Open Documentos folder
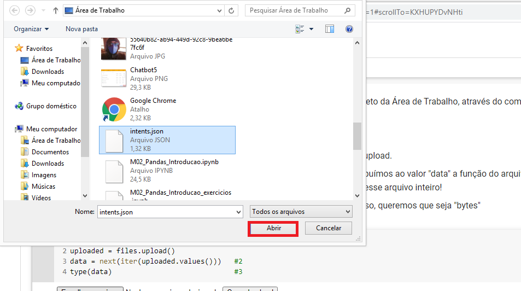Image resolution: width=521 pixels, height=291 pixels. (x=45, y=152)
